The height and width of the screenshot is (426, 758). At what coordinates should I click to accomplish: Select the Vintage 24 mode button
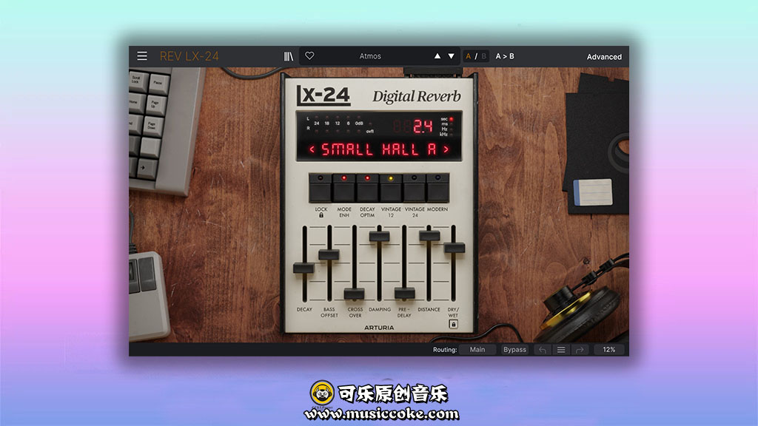coord(415,188)
